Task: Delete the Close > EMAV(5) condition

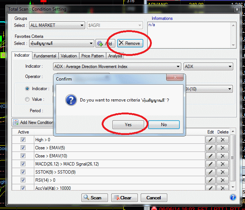Action: click(x=223, y=148)
